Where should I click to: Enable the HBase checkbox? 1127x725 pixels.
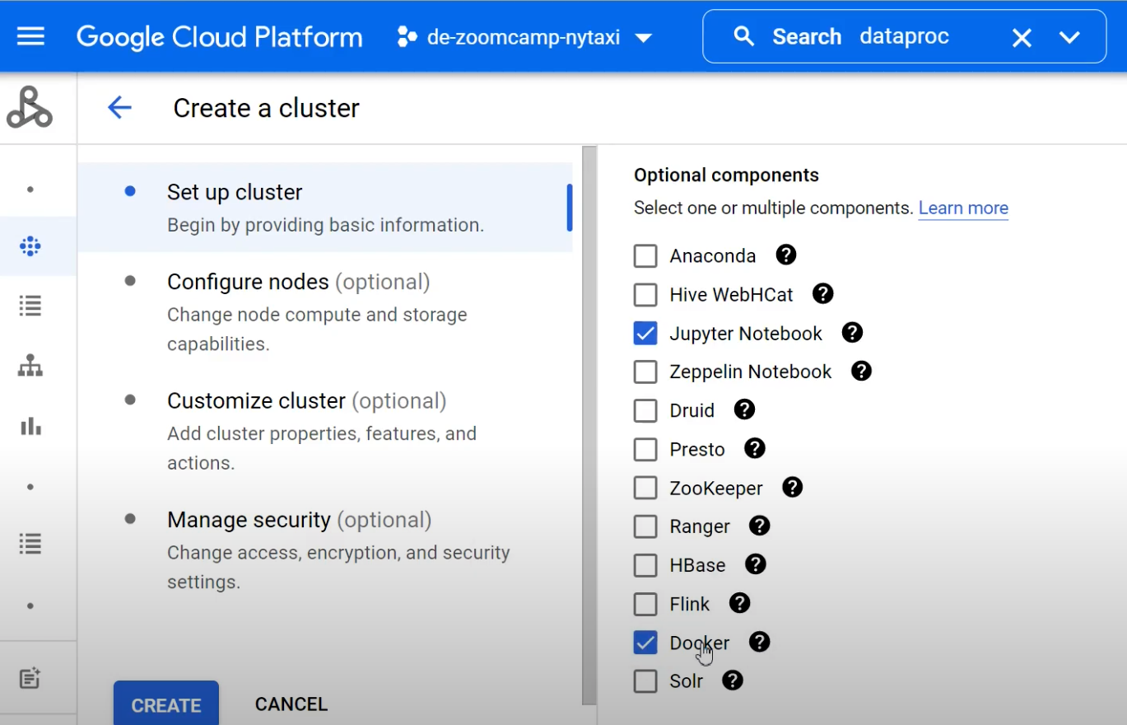point(645,565)
